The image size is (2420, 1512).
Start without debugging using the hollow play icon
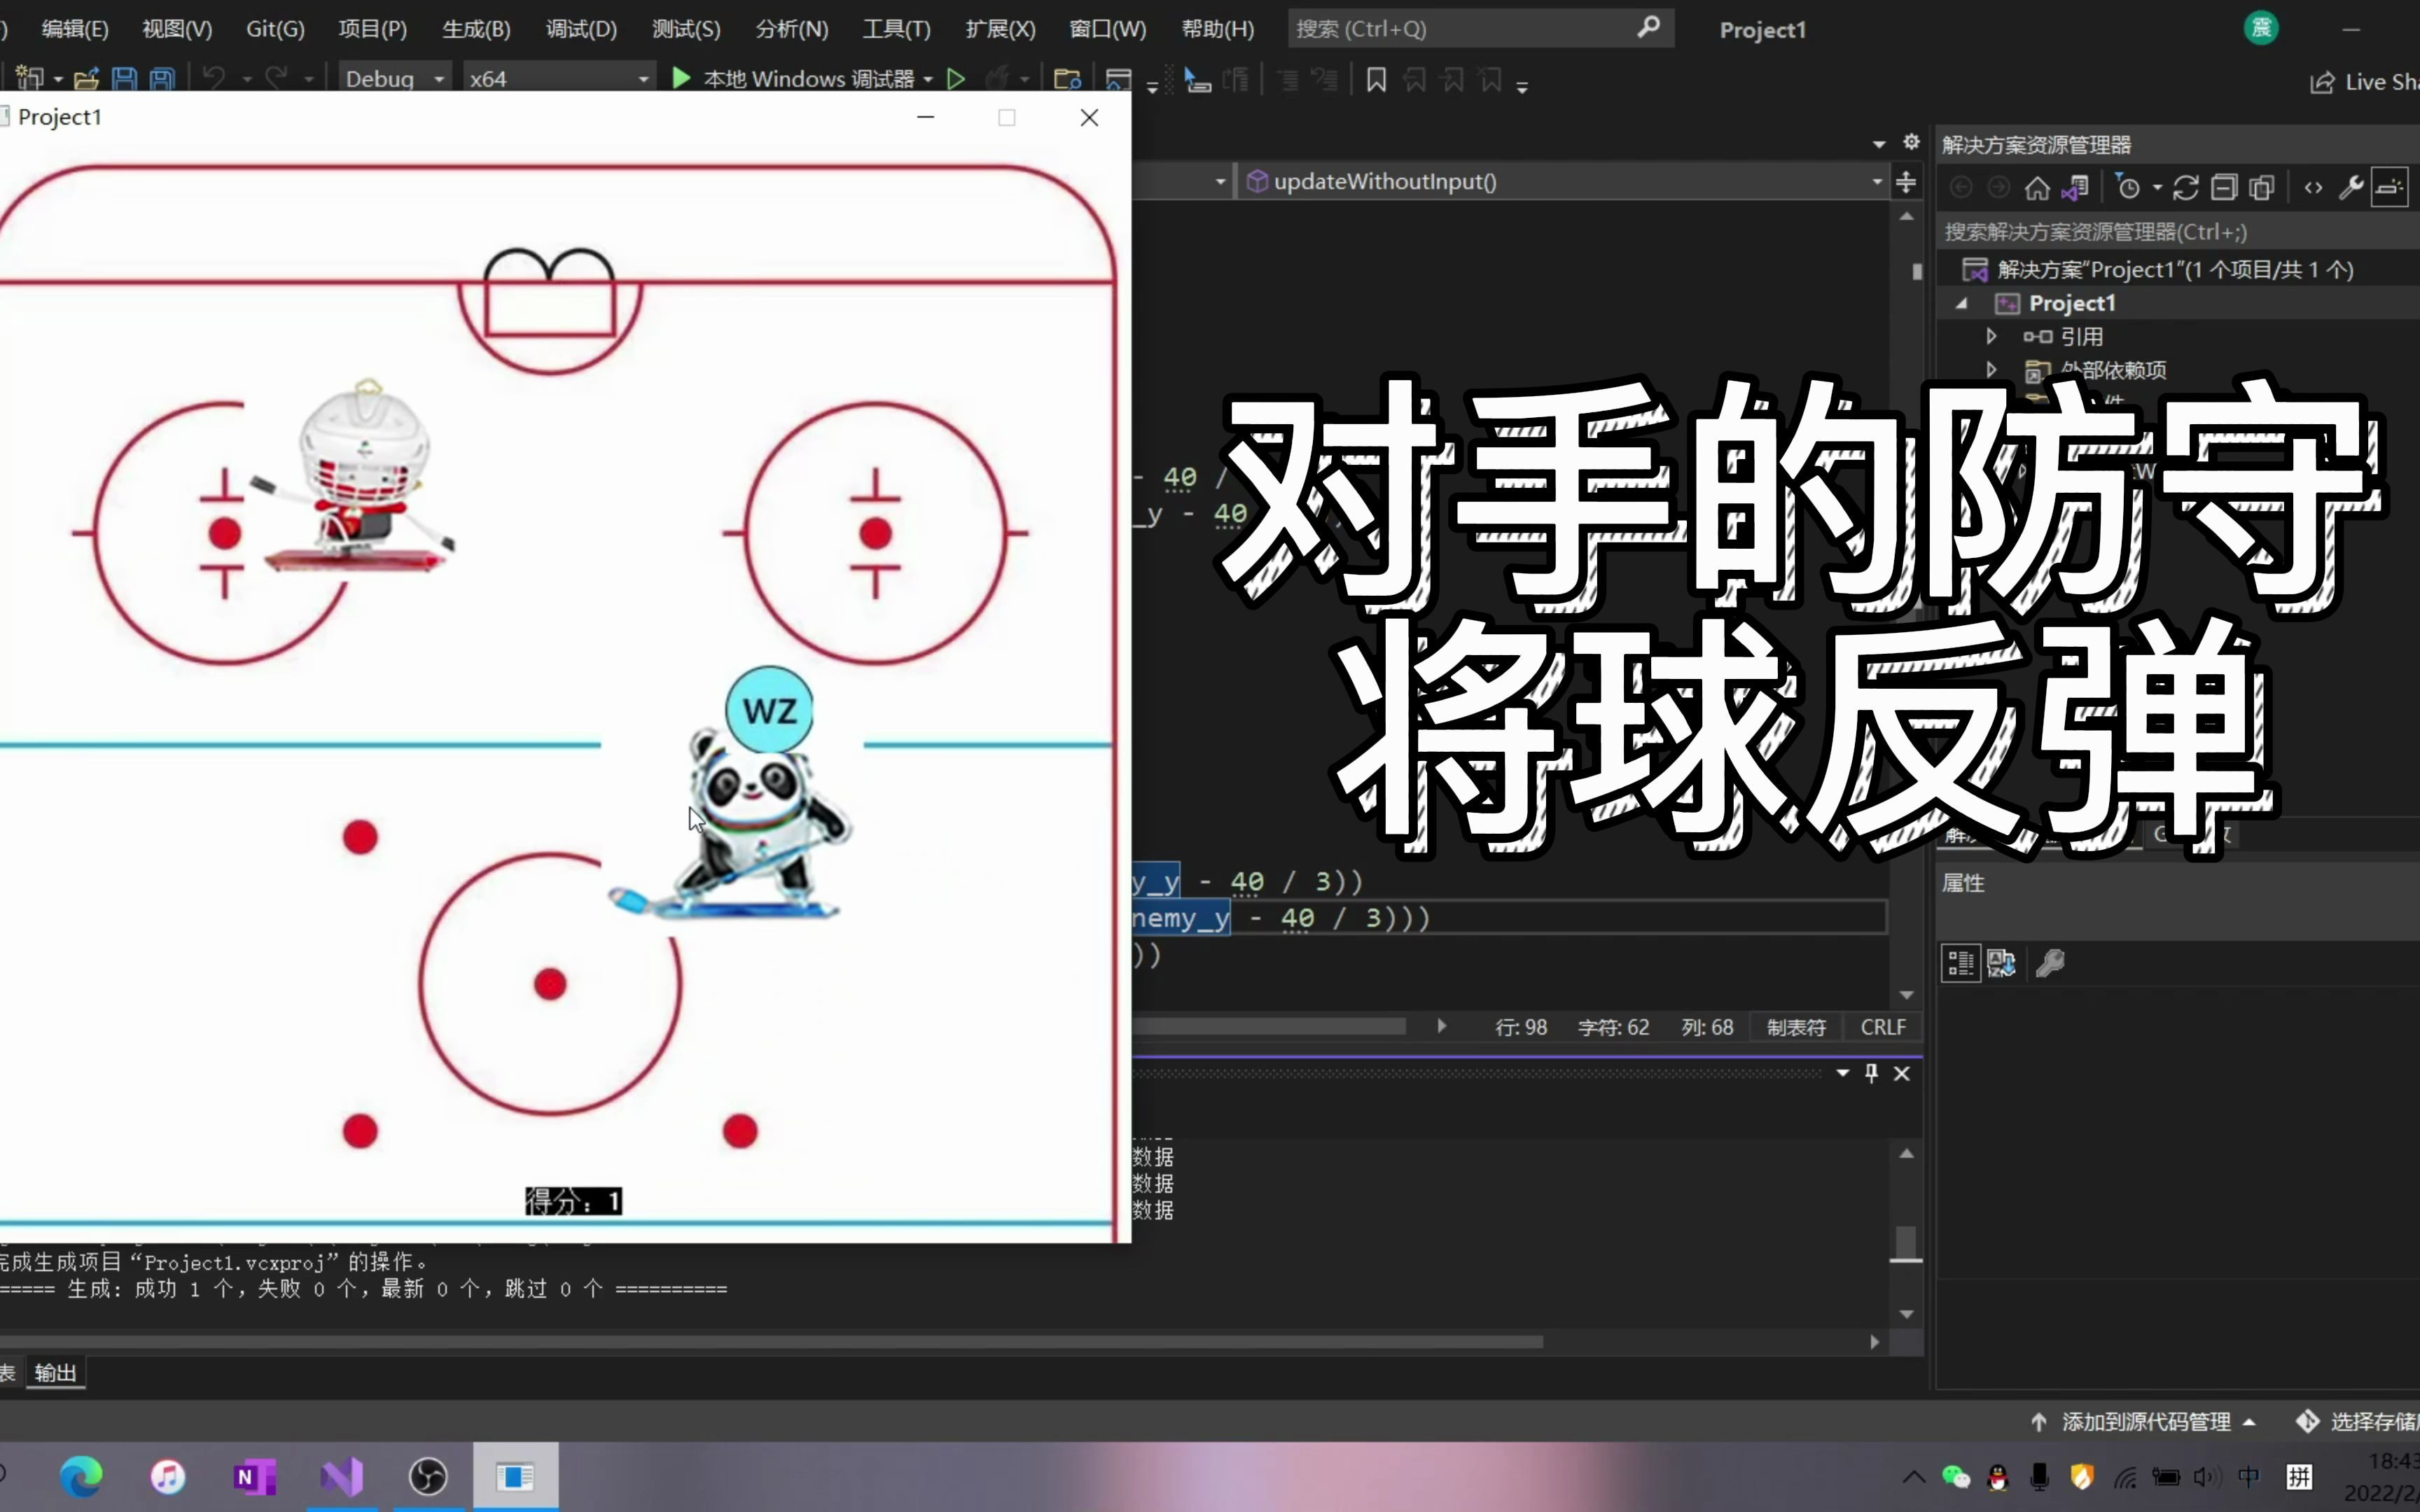click(956, 78)
